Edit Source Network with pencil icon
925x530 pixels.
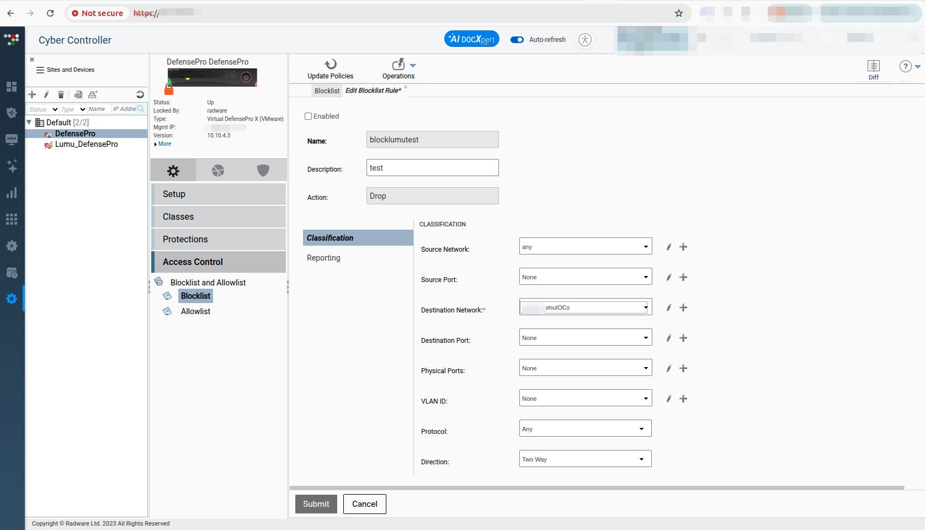(x=668, y=247)
